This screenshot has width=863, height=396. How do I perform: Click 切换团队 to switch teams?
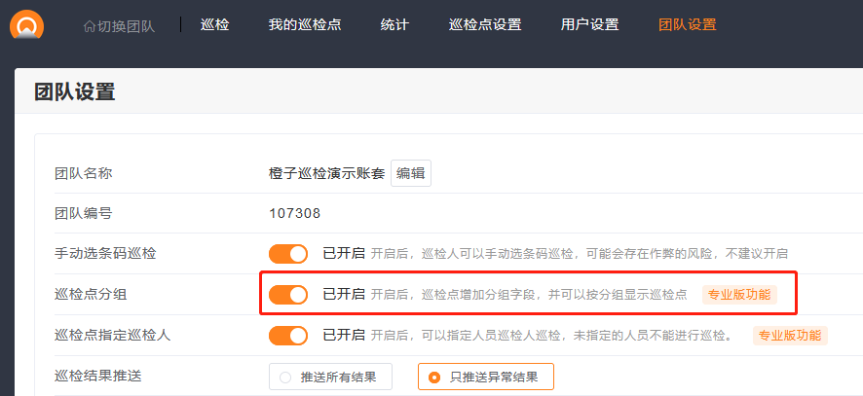coord(127,26)
